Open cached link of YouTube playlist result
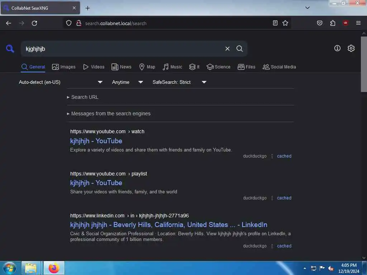The image size is (367, 275). pos(284,198)
